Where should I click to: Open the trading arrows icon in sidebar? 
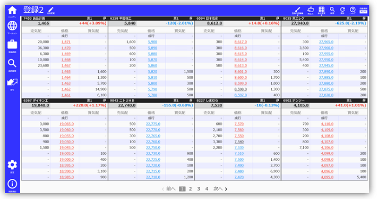coord(12,84)
